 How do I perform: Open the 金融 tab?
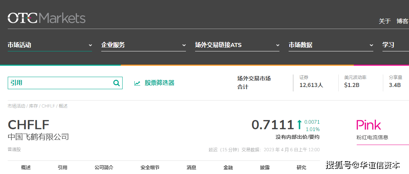click(x=228, y=167)
